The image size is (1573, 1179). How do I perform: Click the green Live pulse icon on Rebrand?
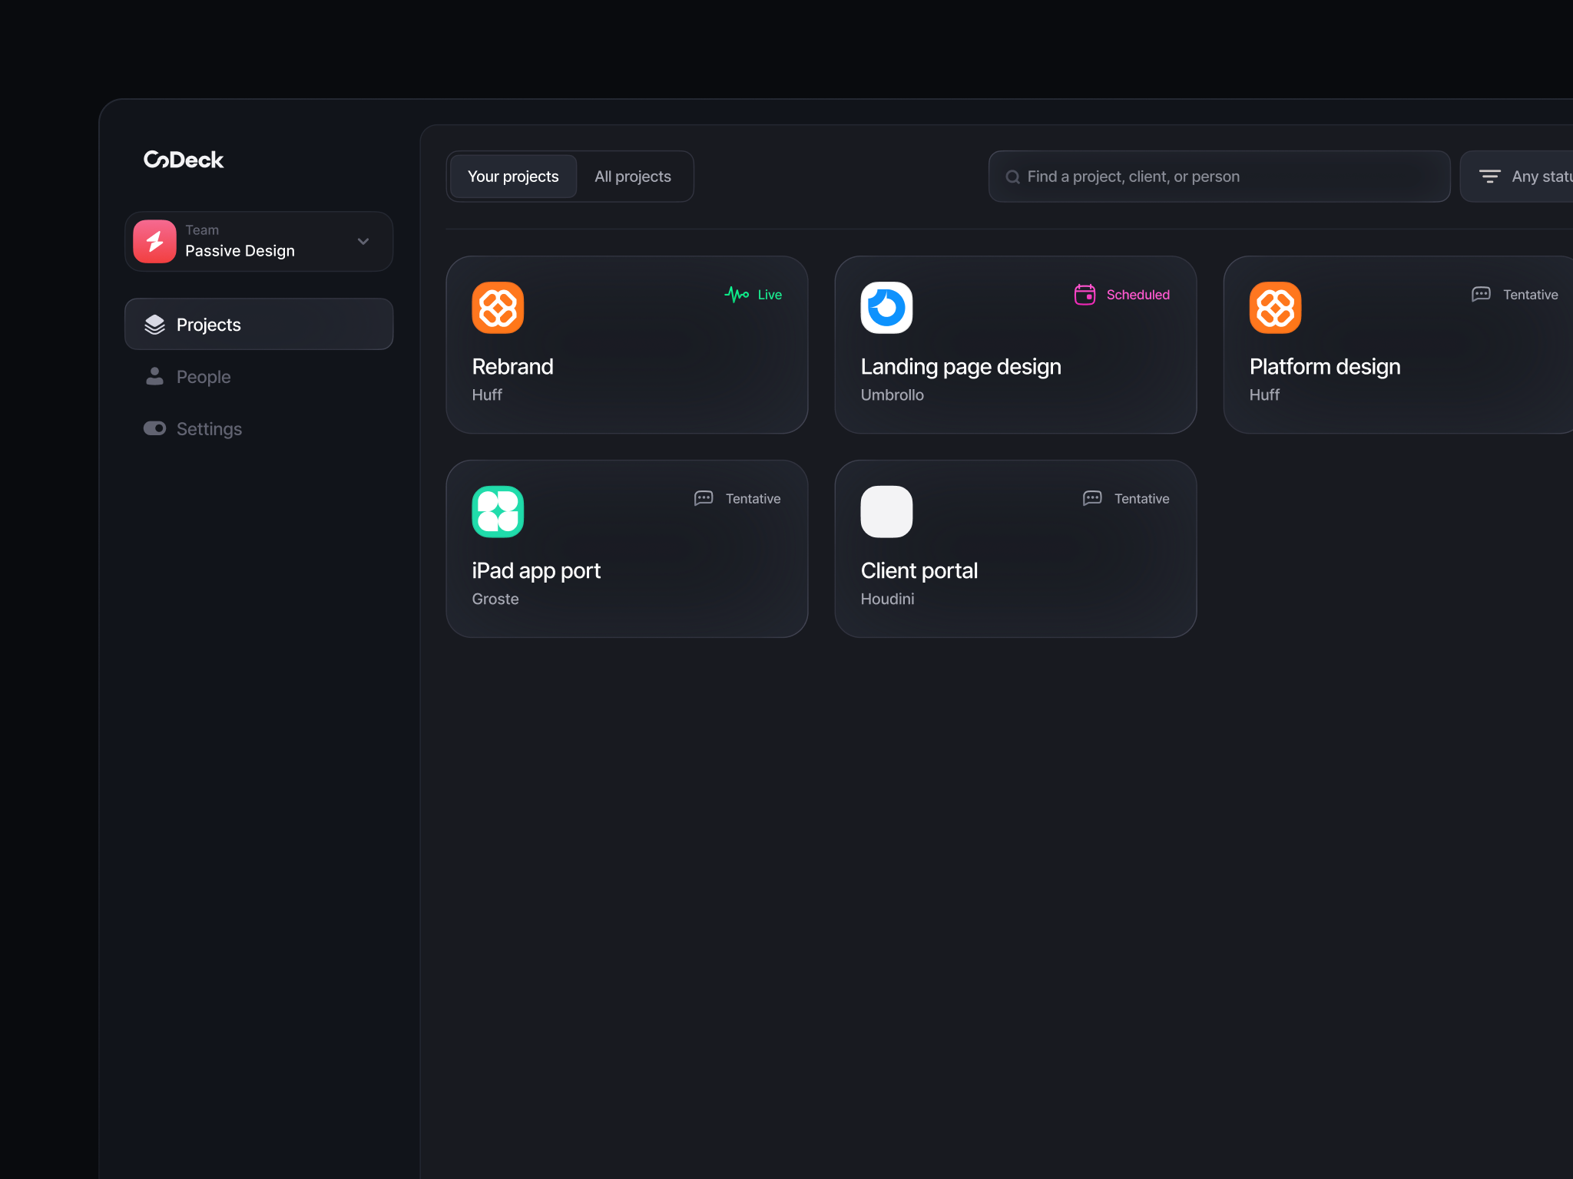[x=737, y=294]
